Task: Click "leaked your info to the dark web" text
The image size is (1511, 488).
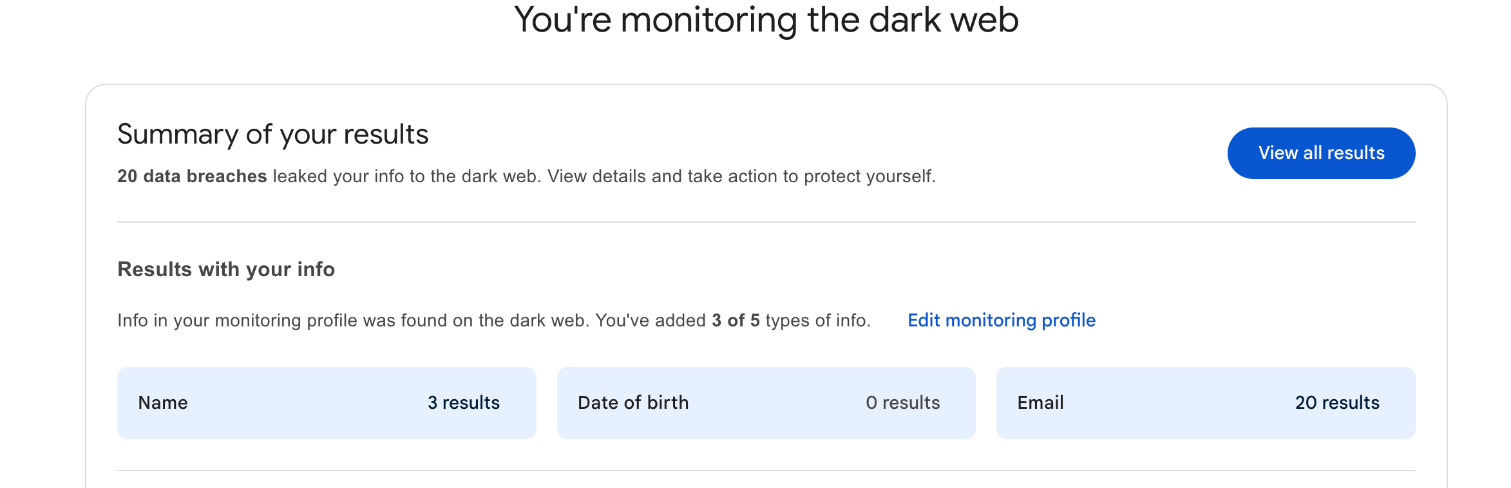Action: (407, 176)
